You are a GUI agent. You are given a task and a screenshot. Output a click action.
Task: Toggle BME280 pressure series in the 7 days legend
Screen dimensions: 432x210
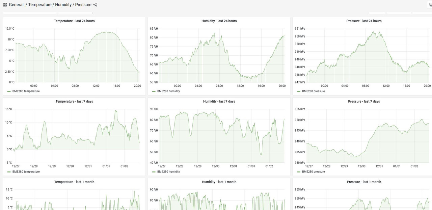click(314, 172)
